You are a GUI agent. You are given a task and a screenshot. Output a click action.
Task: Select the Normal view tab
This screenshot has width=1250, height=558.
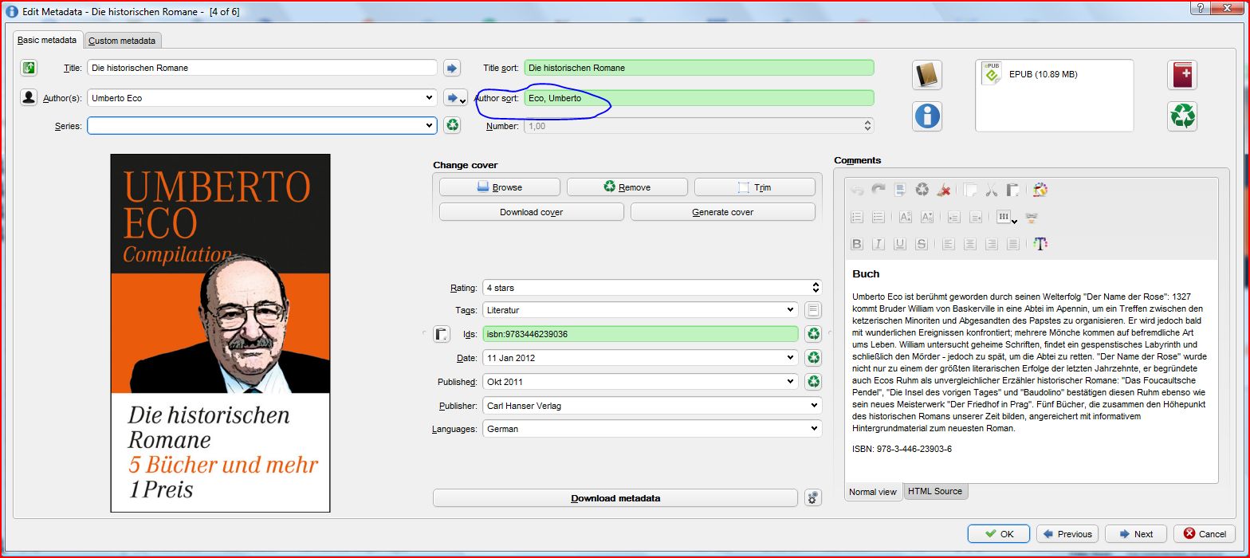[x=873, y=492]
